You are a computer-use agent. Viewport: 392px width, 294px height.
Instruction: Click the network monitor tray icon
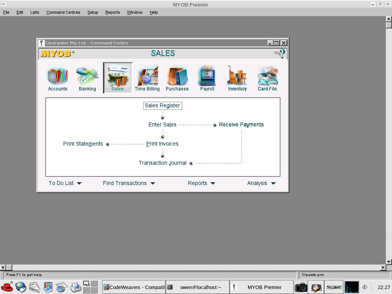point(334,287)
